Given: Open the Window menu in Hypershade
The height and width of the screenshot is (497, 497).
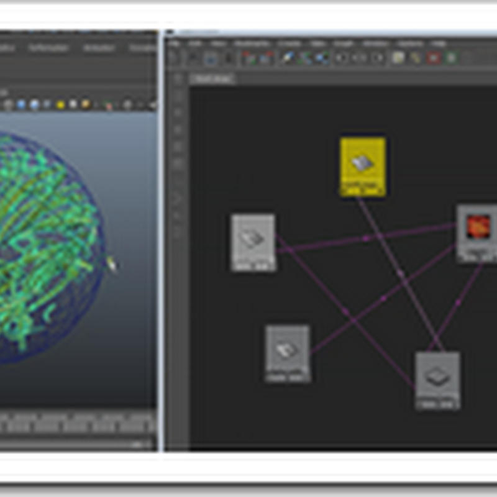Looking at the screenshot, I should tap(375, 43).
